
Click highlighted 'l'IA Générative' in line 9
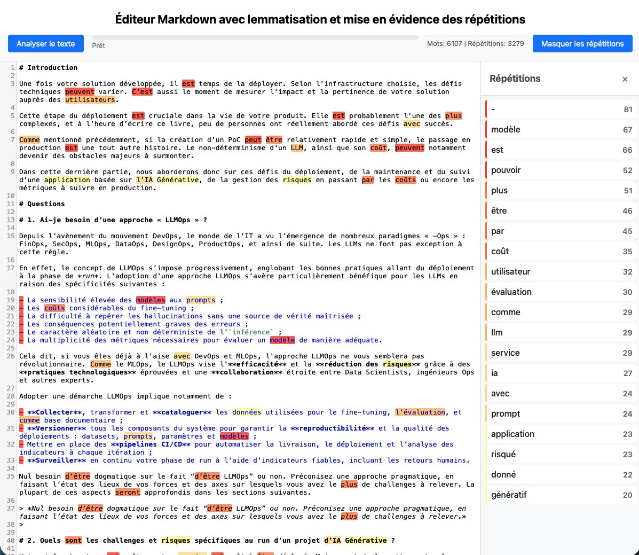tap(168, 180)
